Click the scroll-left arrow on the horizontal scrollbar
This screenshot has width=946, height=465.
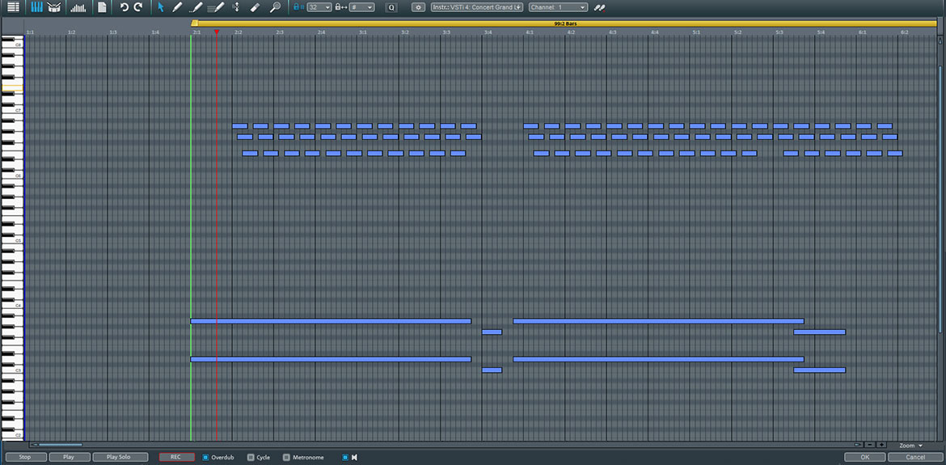tap(34, 445)
